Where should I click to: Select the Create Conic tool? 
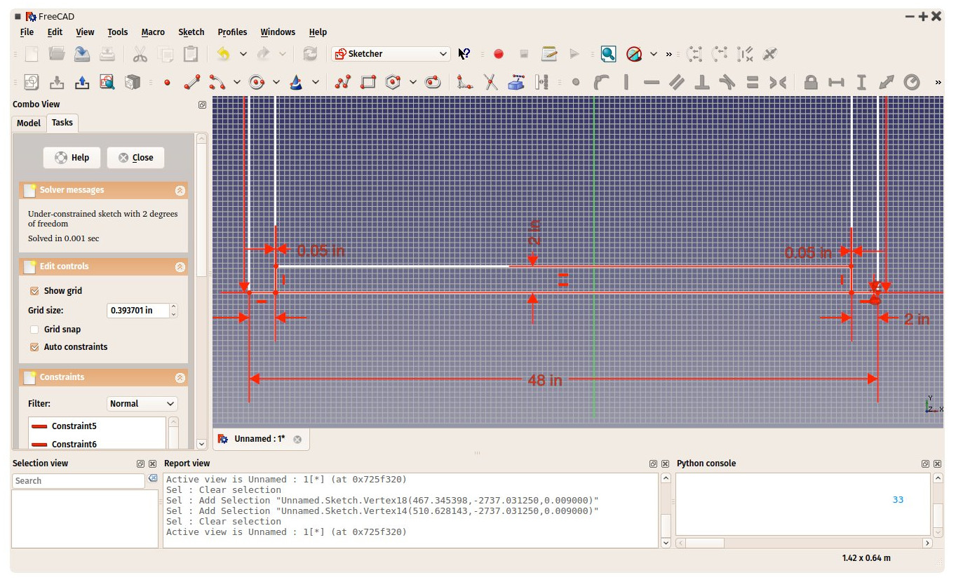(296, 83)
